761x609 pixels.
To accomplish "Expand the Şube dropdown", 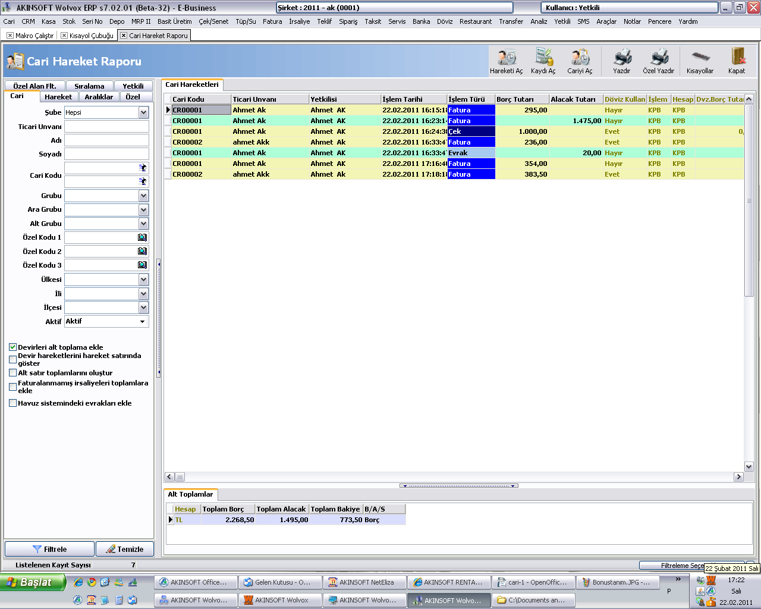I will click(x=143, y=112).
